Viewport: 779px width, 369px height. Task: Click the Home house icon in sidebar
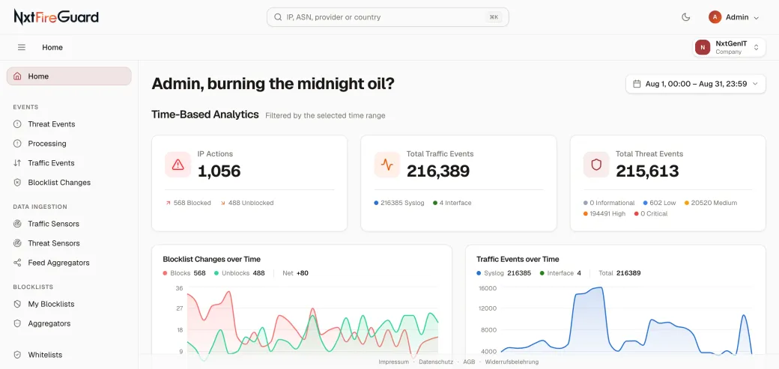pos(17,76)
